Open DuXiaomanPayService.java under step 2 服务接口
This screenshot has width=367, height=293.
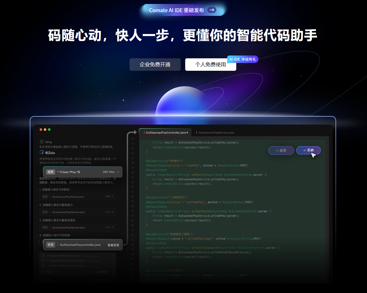[x=69, y=212]
